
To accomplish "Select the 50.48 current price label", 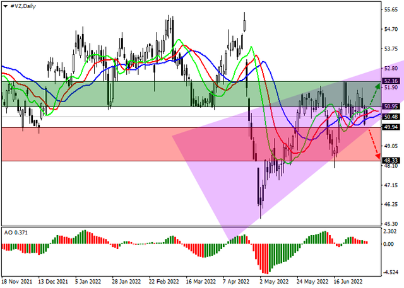I will (x=391, y=117).
